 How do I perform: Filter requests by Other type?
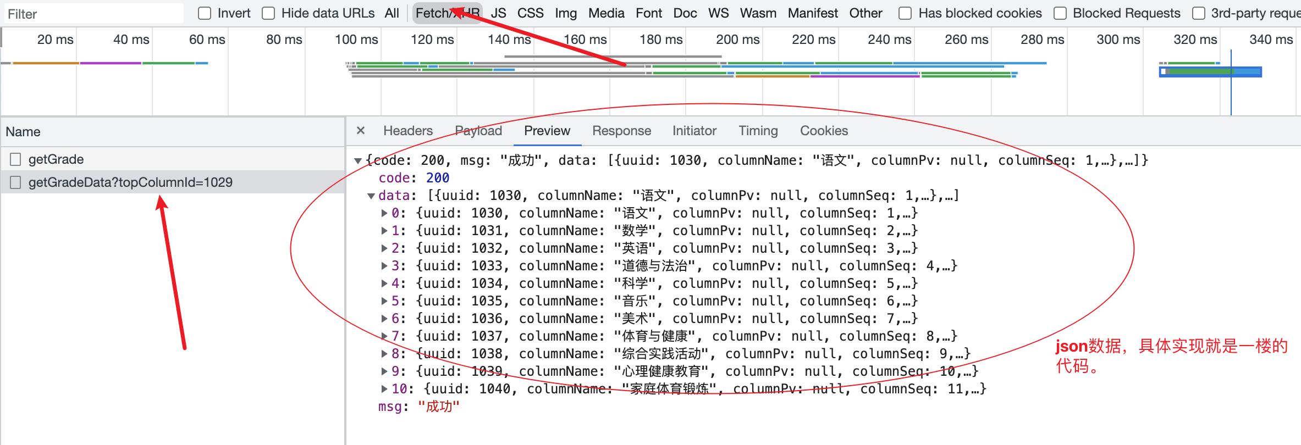pyautogui.click(x=866, y=13)
